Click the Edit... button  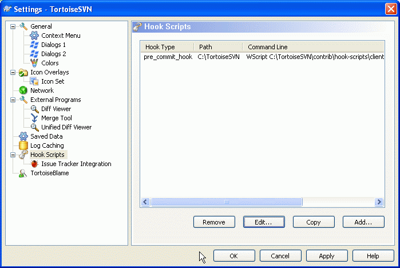click(x=264, y=222)
